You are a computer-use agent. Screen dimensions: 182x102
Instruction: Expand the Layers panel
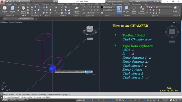(x=155, y=16)
